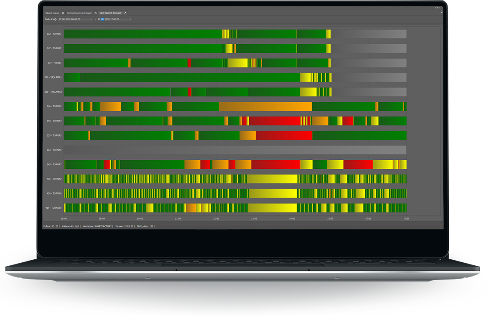
Task: Click the wide orange block on TORNA3
Action: coord(265,106)
